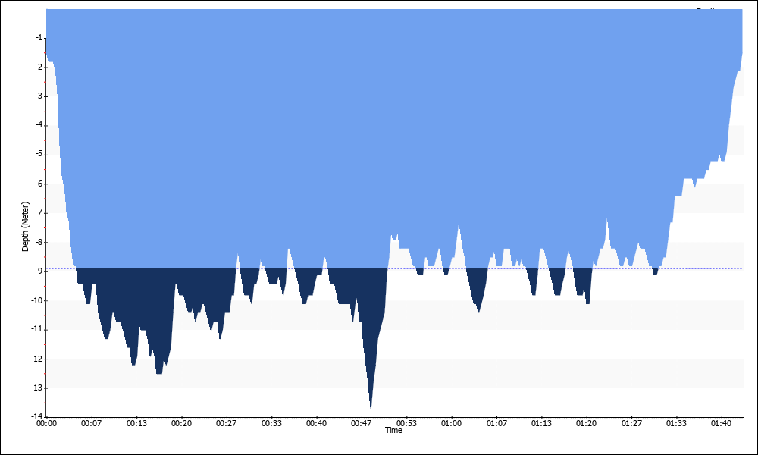The width and height of the screenshot is (758, 455).
Task: Click the 01:40 time axis label
Action: coord(722,424)
